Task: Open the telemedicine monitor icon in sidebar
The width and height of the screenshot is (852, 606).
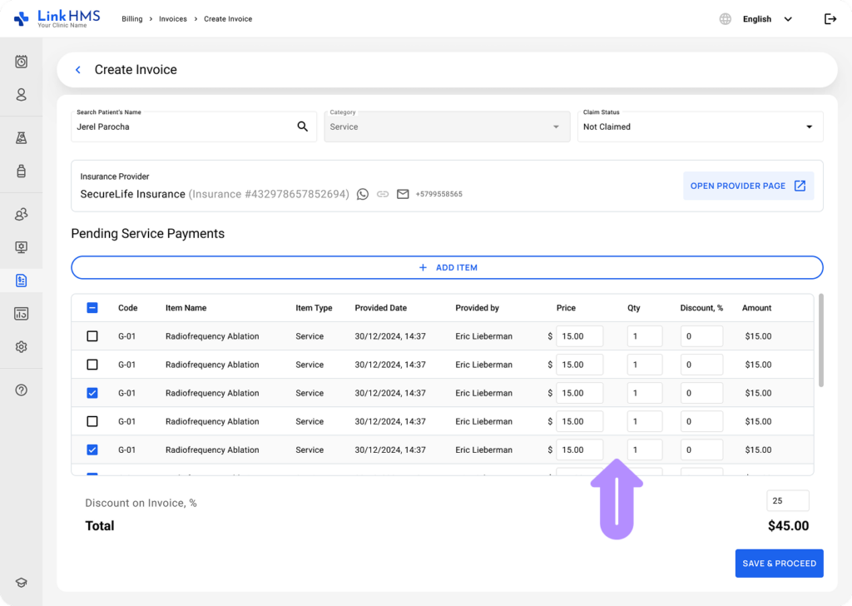Action: (x=21, y=247)
